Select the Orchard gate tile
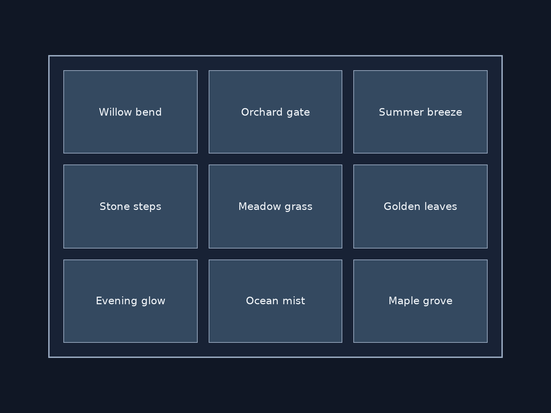This screenshot has width=551, height=413. click(x=275, y=112)
